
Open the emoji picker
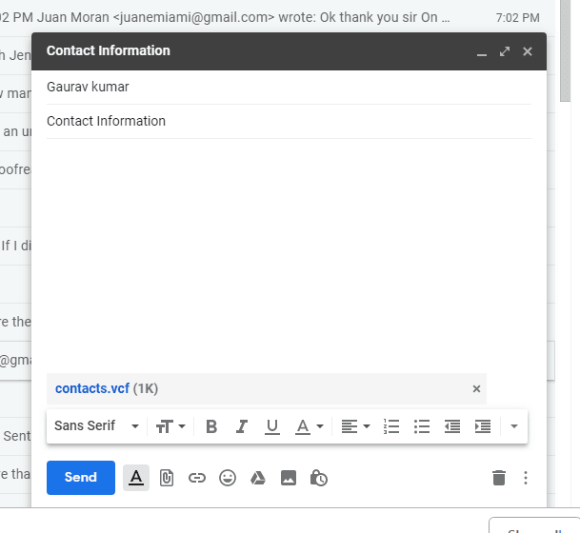click(227, 478)
